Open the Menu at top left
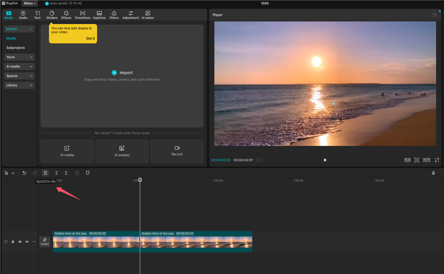This screenshot has height=274, width=444. [x=29, y=3]
